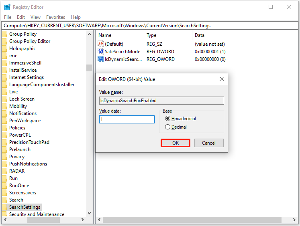Select the Run key
300x226 pixels.
[13, 178]
